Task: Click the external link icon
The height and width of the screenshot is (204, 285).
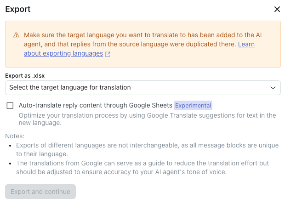Action: [108, 54]
